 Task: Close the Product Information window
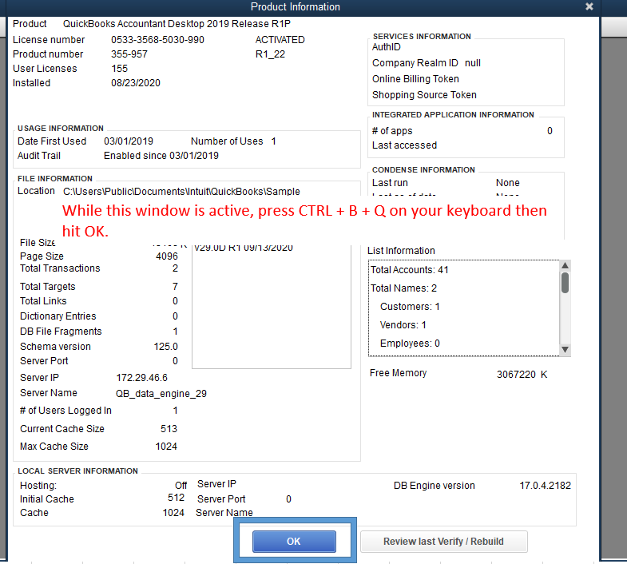[x=589, y=6]
